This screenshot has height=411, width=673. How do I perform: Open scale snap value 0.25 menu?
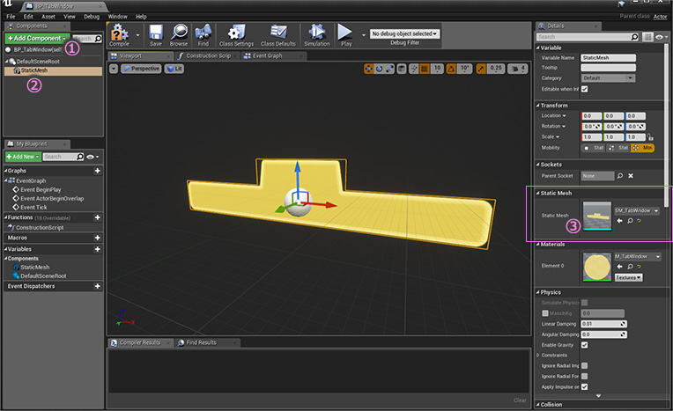(x=496, y=69)
